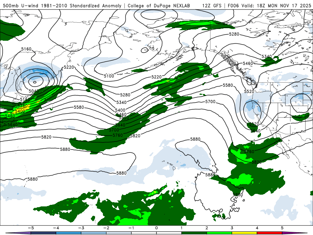Click the '5040' height contour label
Screen dimensions: 313x235
34,91
